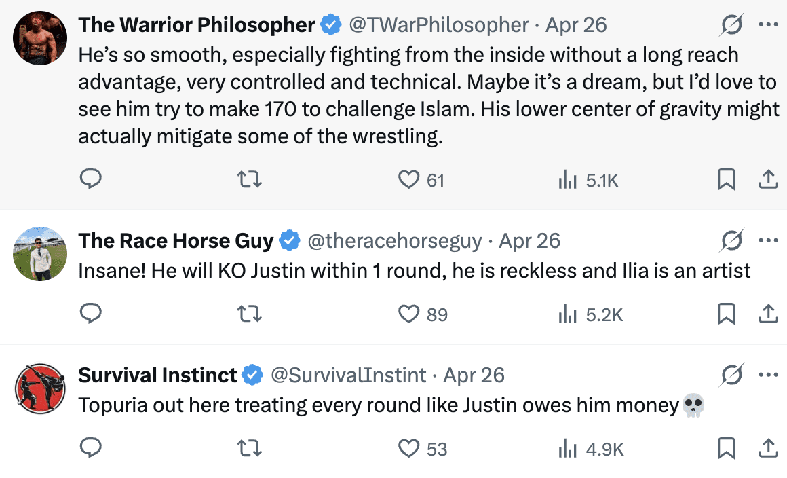Repost The Race Horse Guy's tweet
Image resolution: width=787 pixels, height=478 pixels.
point(249,314)
